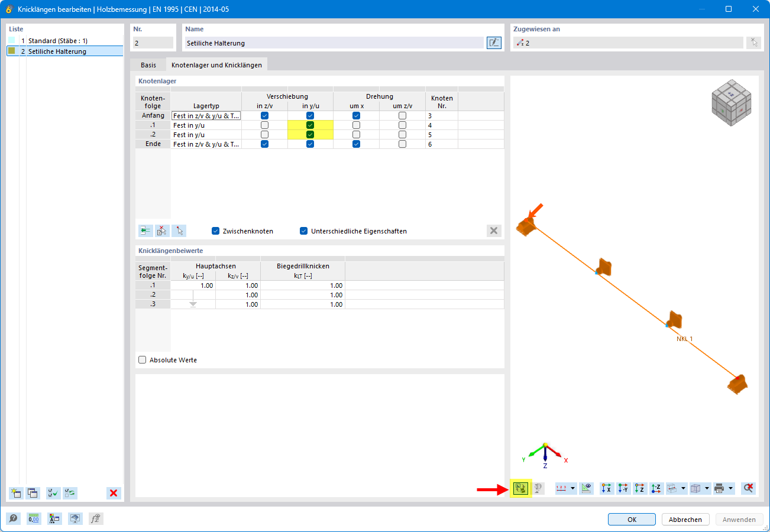The image size is (770, 532).
Task: Click the fx formula icon in the bottom bar
Action: [x=96, y=519]
